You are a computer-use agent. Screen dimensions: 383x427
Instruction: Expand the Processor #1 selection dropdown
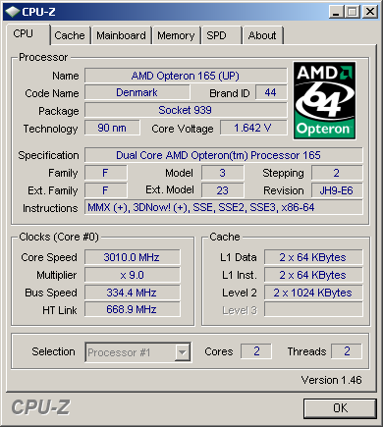click(x=183, y=352)
